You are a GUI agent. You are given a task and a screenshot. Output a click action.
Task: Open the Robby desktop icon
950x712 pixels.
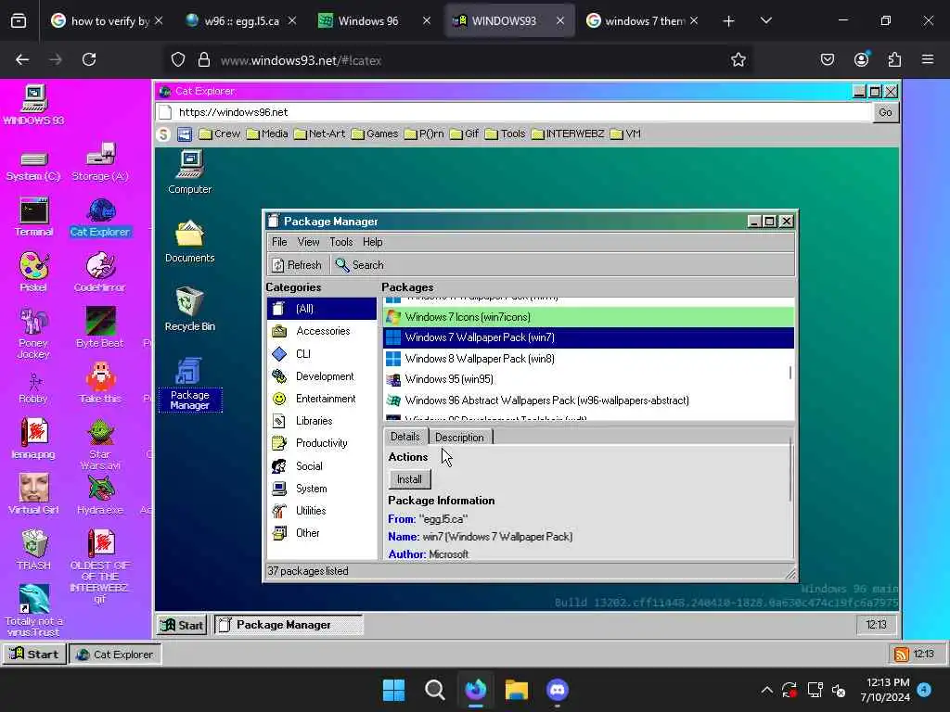34,388
